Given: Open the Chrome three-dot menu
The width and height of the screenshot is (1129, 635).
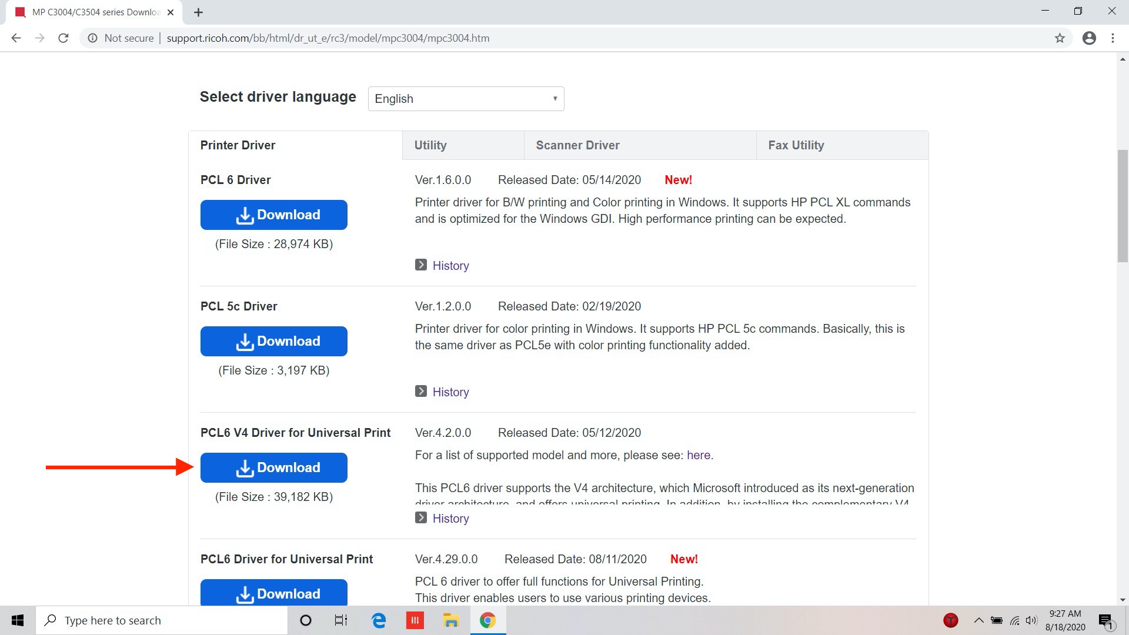Looking at the screenshot, I should 1113,38.
